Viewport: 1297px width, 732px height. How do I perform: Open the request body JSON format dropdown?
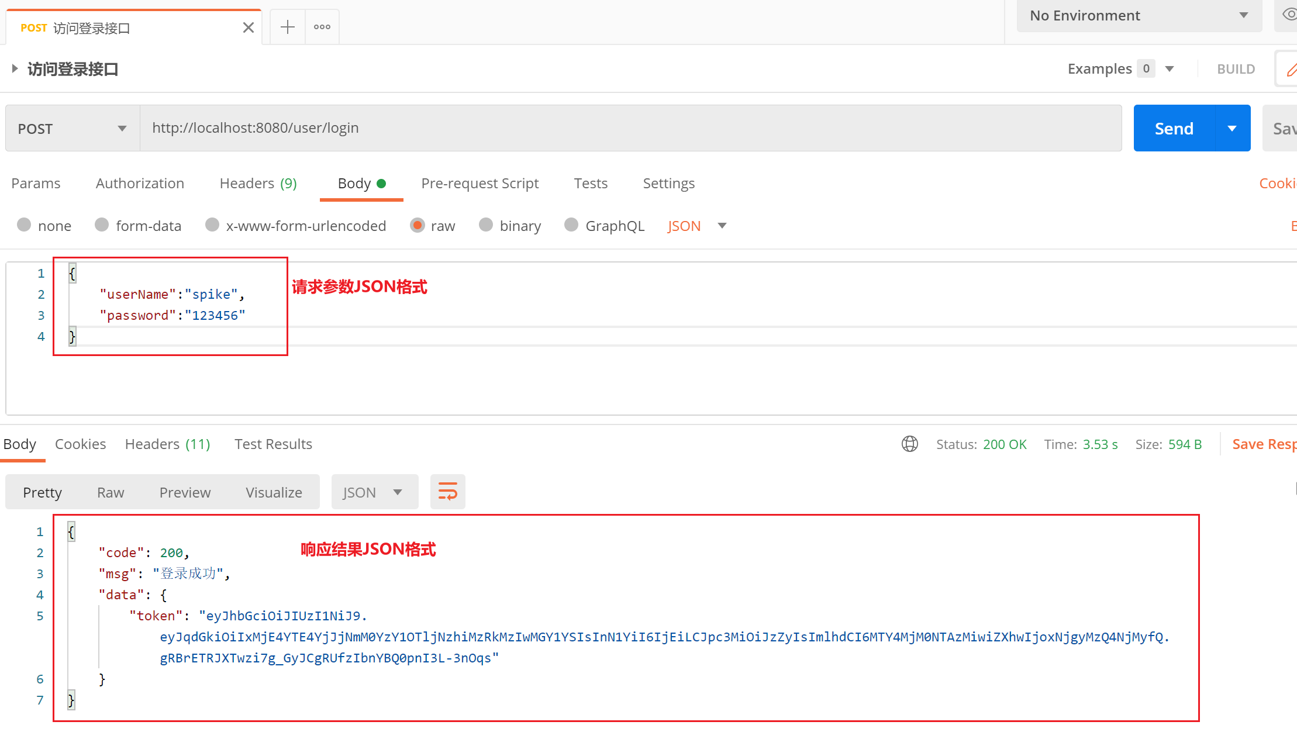click(x=696, y=226)
